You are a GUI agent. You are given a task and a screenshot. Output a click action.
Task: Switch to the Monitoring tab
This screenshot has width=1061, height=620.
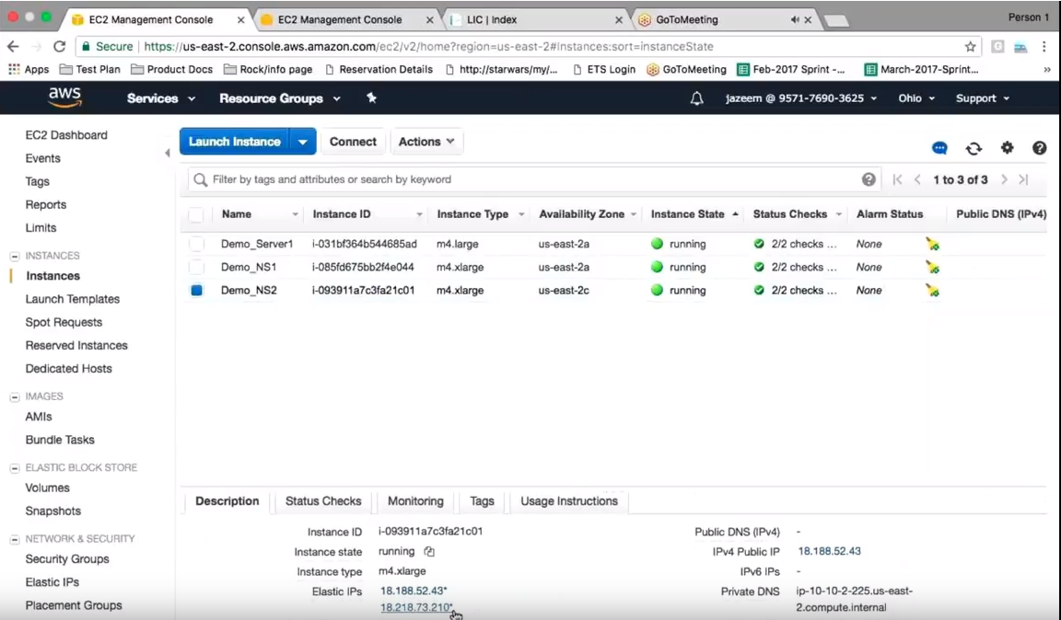pos(415,501)
